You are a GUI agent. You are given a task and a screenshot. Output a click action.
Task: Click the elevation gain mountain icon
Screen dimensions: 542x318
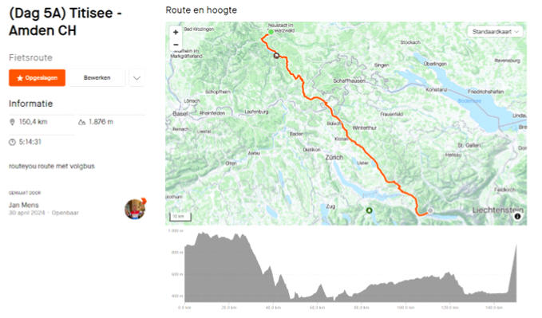[81, 122]
